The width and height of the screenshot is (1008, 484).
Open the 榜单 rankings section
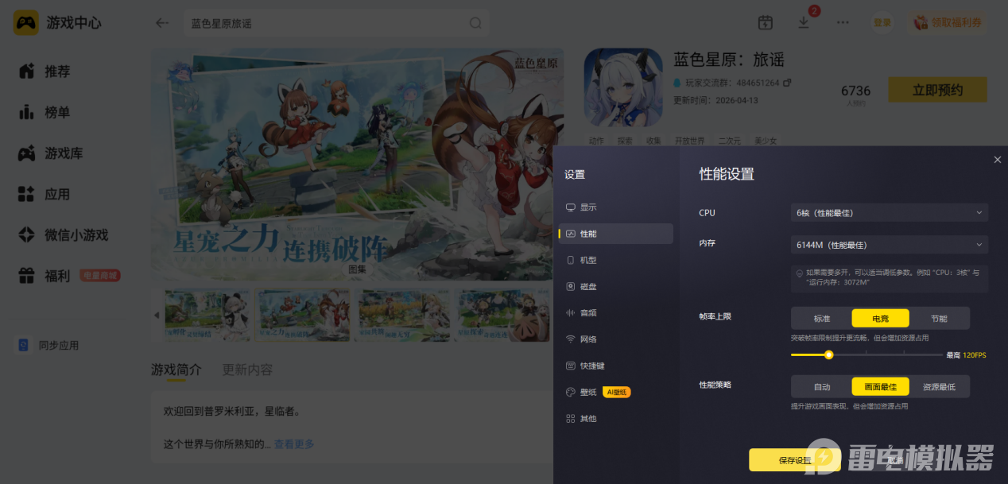tap(44, 112)
